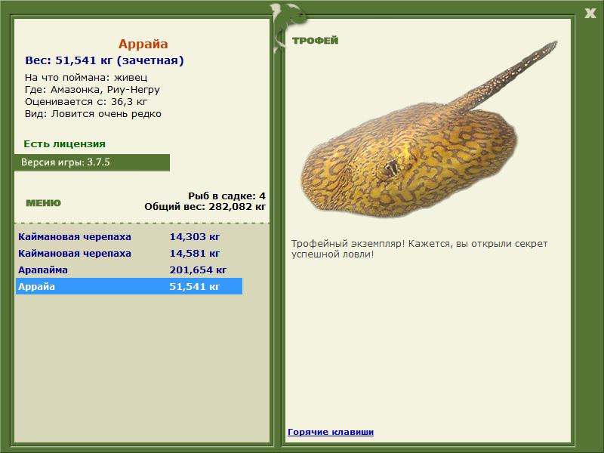The image size is (604, 453).
Task: Click the Есть лицензия label
Action: [64, 144]
